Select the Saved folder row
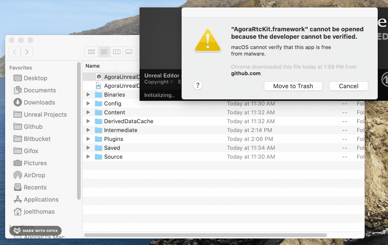The width and height of the screenshot is (388, 245). [x=224, y=148]
